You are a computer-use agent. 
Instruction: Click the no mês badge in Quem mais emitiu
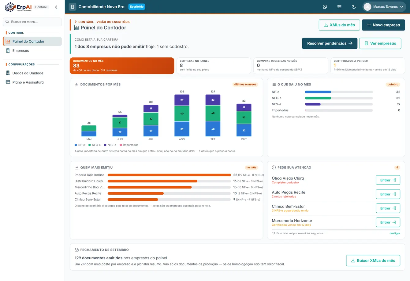click(x=252, y=168)
